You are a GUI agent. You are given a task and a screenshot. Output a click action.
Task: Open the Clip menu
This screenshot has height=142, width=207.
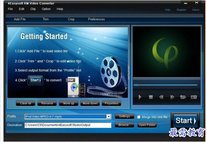tap(33, 9)
